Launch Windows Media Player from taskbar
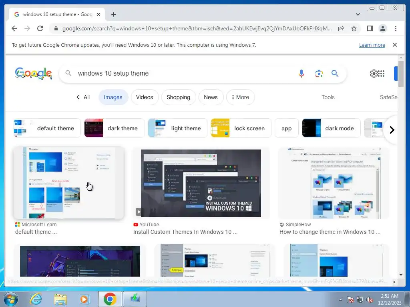The width and height of the screenshot is (410, 307). click(x=84, y=299)
